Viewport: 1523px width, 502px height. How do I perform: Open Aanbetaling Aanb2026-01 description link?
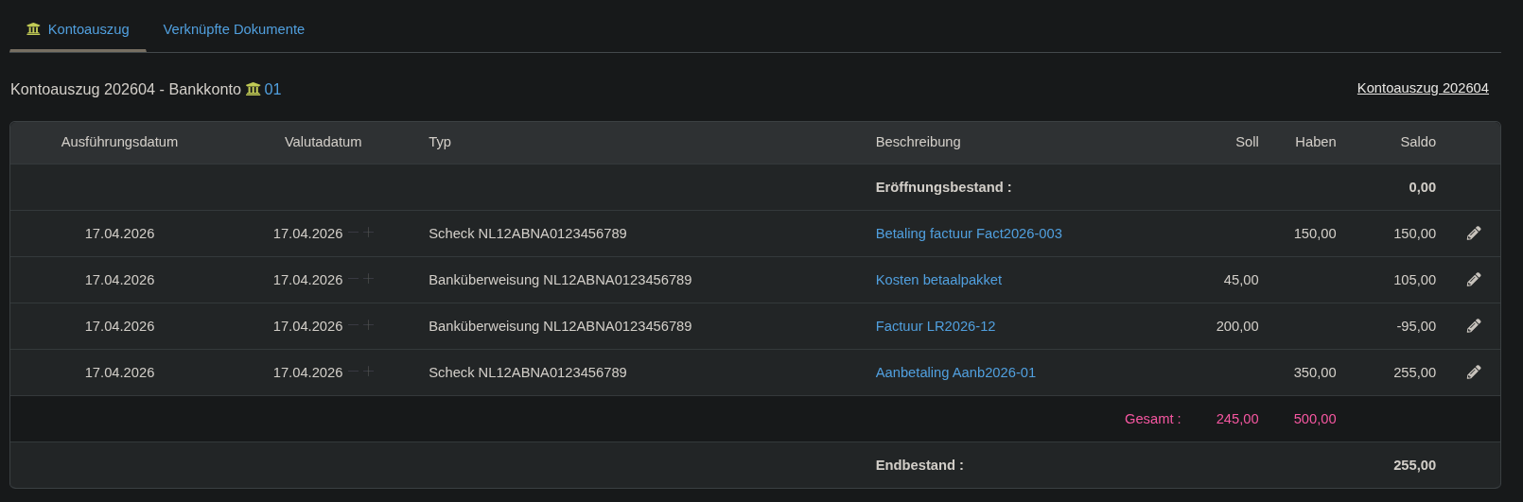(955, 372)
